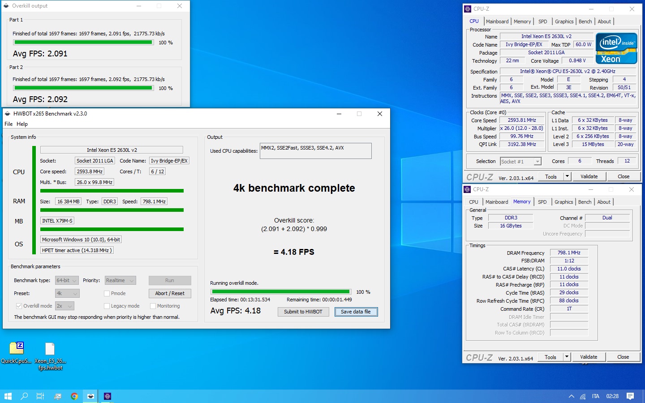Screen dimensions: 645x403
Task: Click Close button in upper CPU-Z window
Action: pos(623,176)
